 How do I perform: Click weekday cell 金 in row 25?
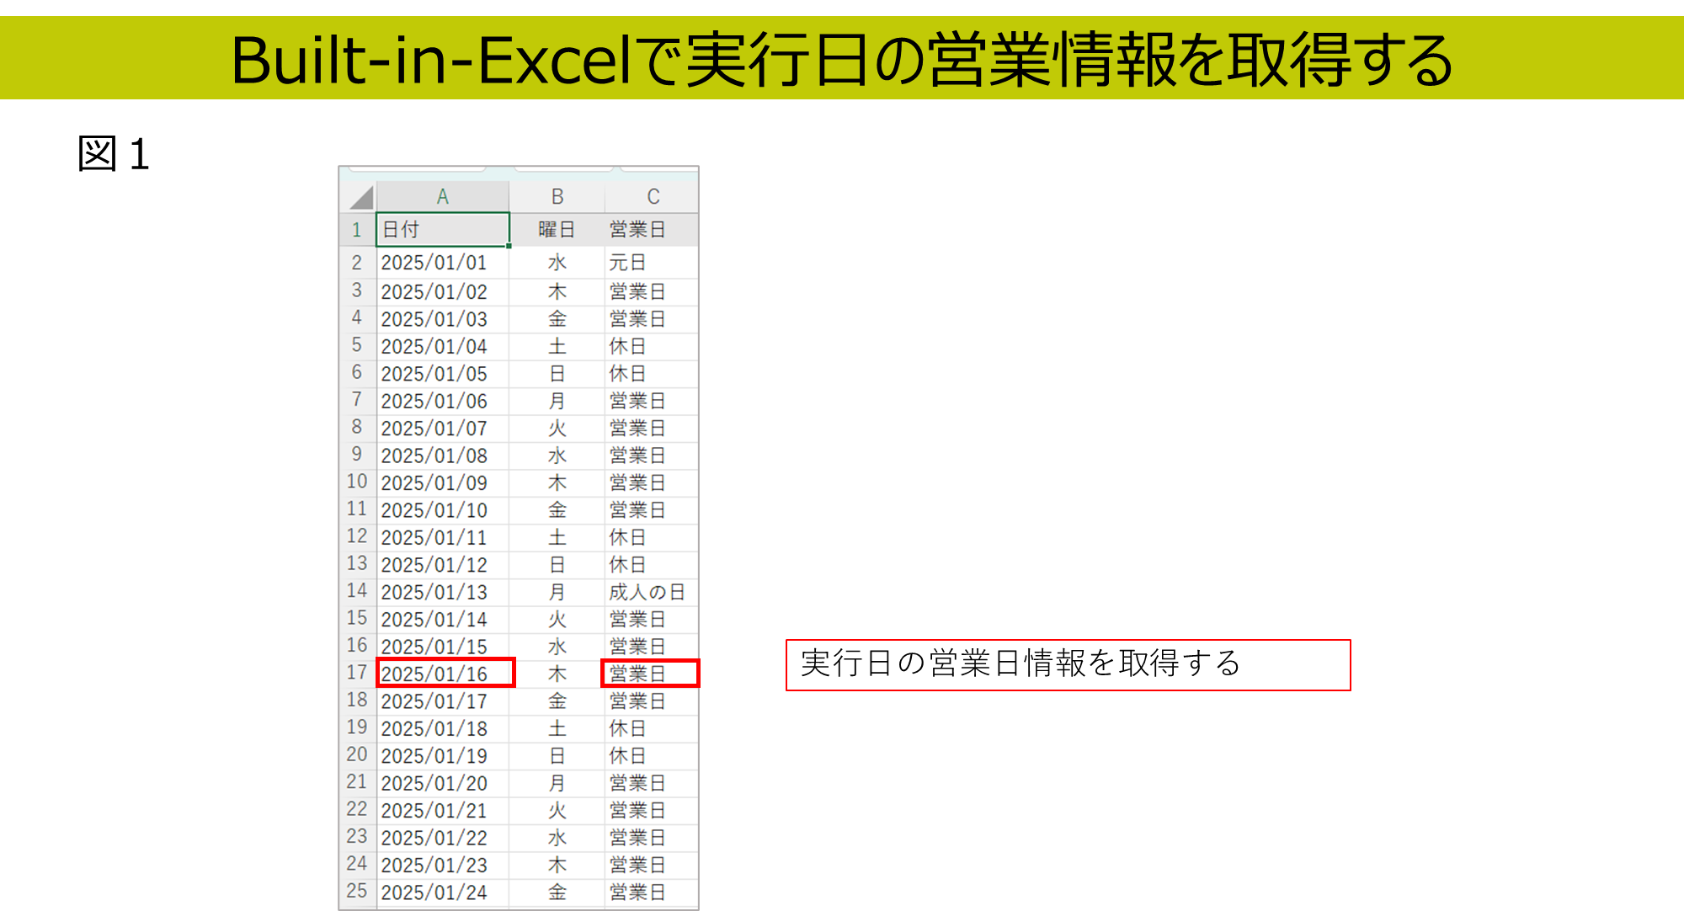pos(557,892)
